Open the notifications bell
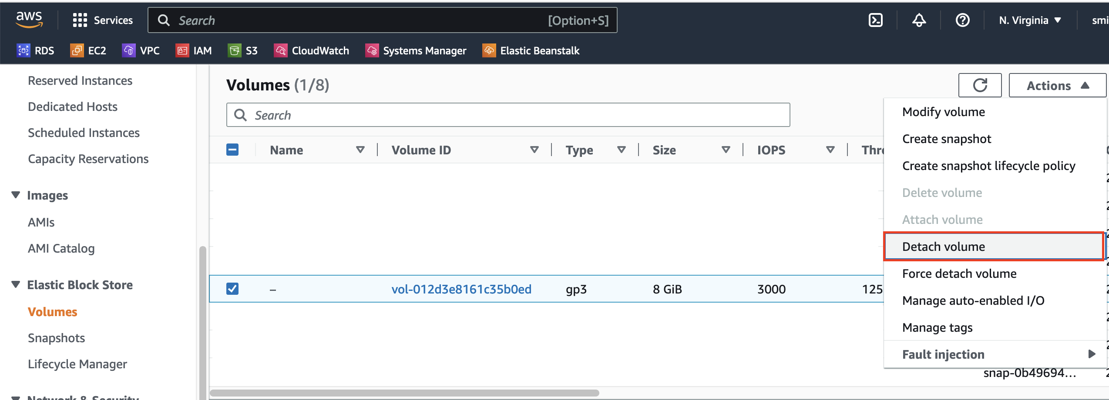Image resolution: width=1109 pixels, height=400 pixels. pos(919,20)
